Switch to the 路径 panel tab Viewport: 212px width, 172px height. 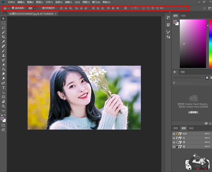click(191, 128)
